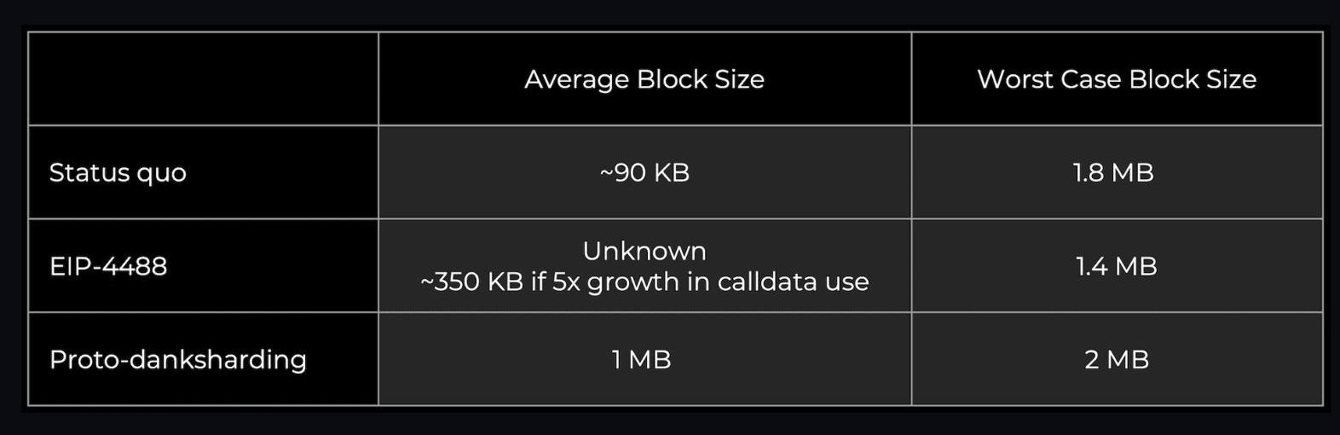This screenshot has height=435, width=1340.
Task: Click the word Worst in header
Action: (1014, 79)
